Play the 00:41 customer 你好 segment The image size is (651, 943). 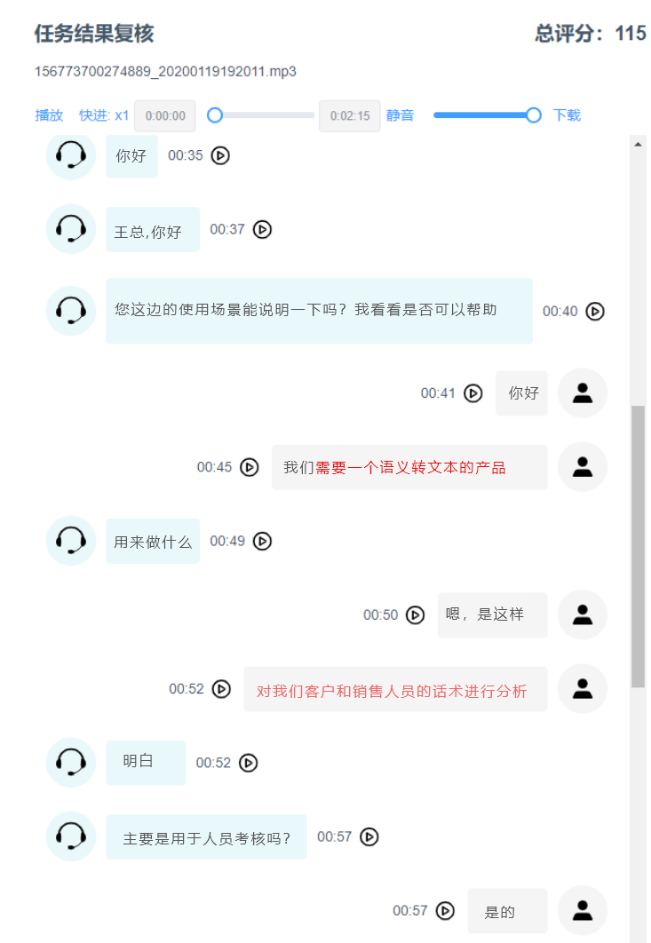pos(472,393)
